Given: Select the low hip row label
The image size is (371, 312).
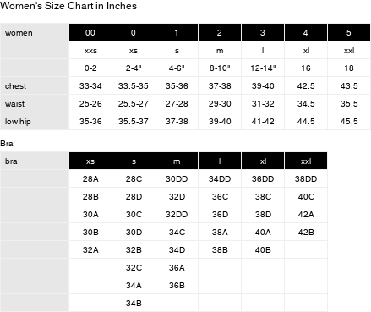Looking at the screenshot, I should (x=18, y=122).
